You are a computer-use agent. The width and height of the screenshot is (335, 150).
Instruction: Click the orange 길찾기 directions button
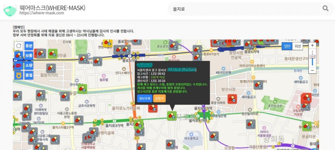[x=159, y=98]
